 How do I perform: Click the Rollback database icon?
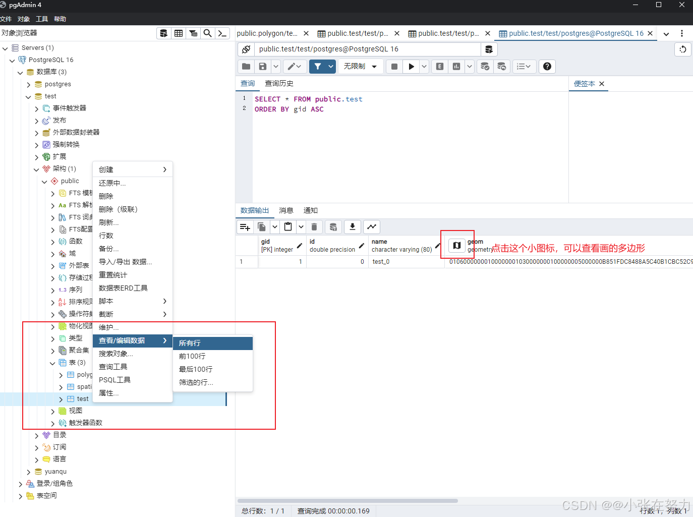pyautogui.click(x=501, y=66)
